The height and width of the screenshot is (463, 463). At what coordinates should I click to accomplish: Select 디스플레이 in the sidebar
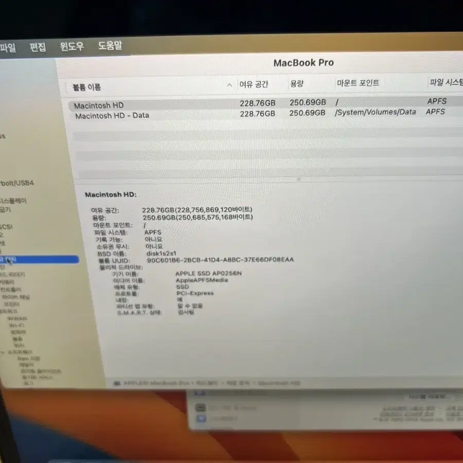click(13, 201)
